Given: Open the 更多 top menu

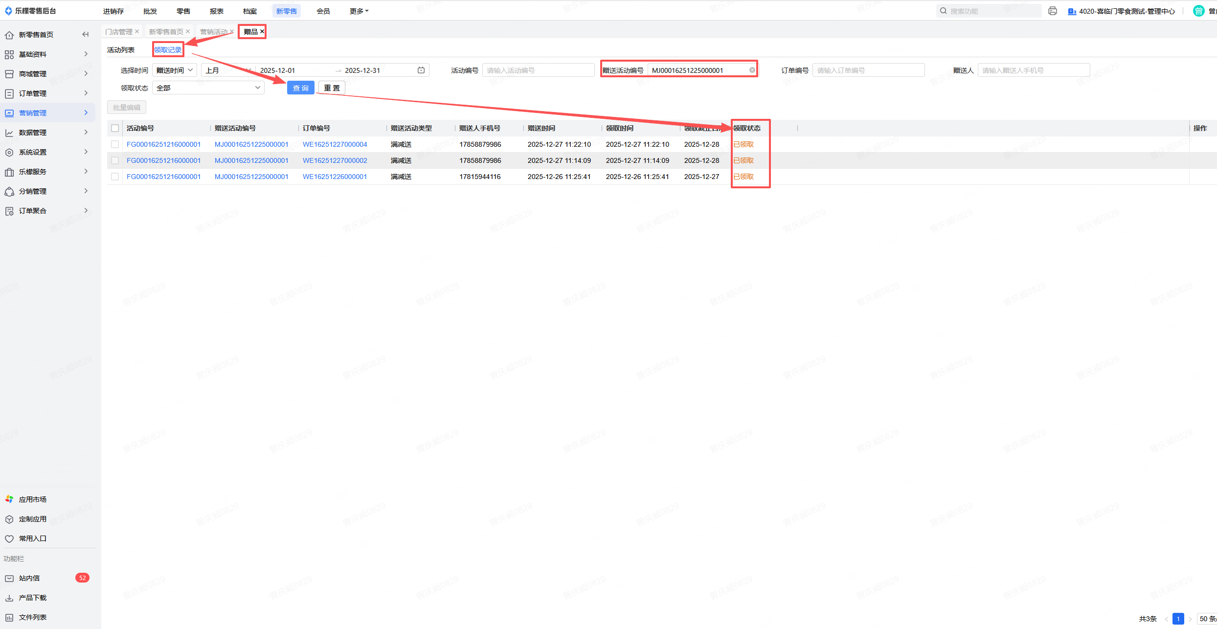Looking at the screenshot, I should point(359,11).
